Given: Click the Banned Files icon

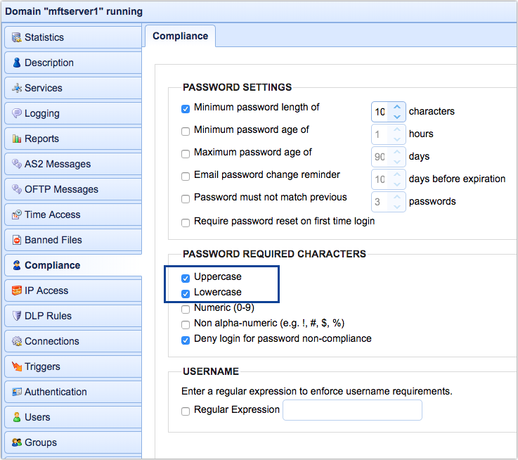Looking at the screenshot, I should click(x=17, y=240).
